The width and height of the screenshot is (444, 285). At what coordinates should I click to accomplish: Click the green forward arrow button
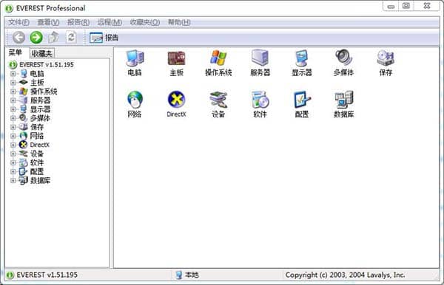click(36, 37)
